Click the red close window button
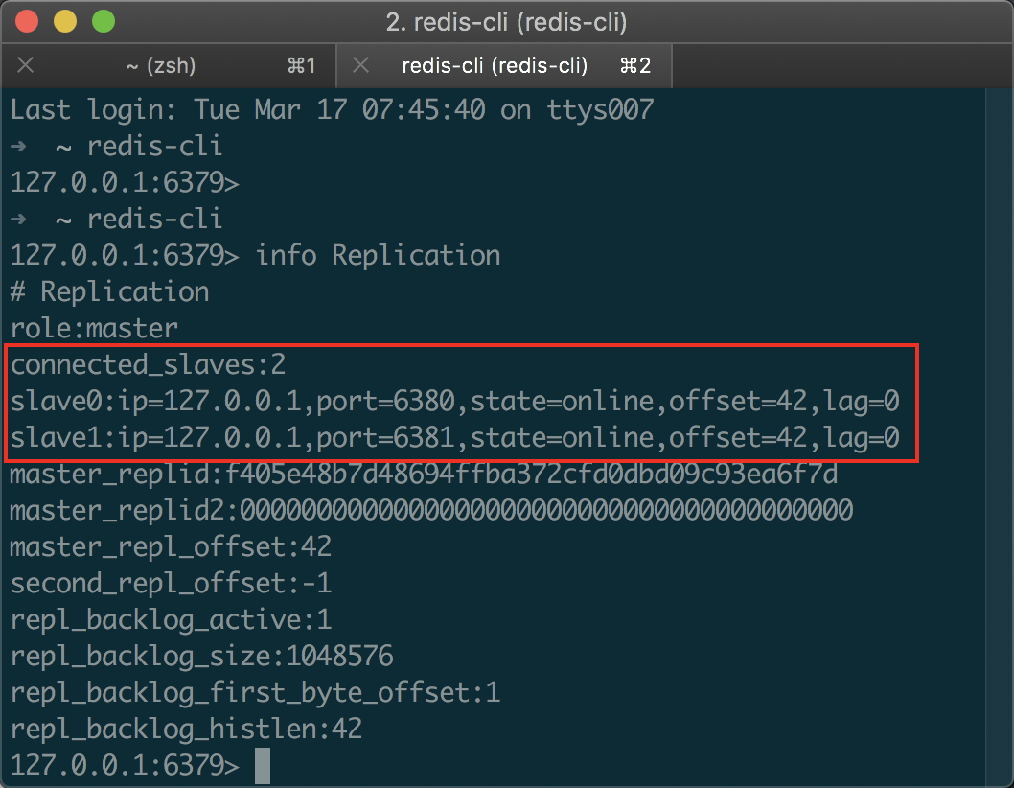The height and width of the screenshot is (788, 1014). 27,21
